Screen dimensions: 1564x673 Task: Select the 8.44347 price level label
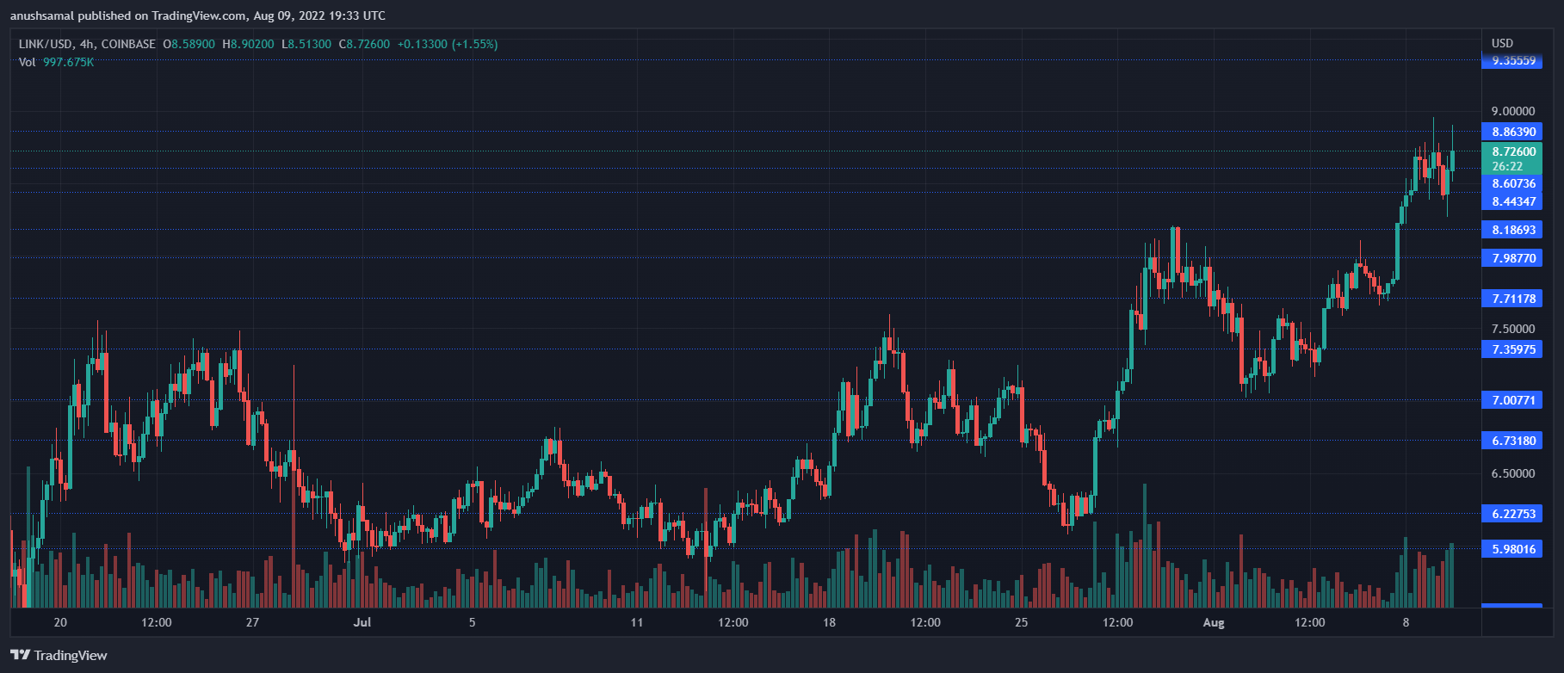(x=1511, y=201)
